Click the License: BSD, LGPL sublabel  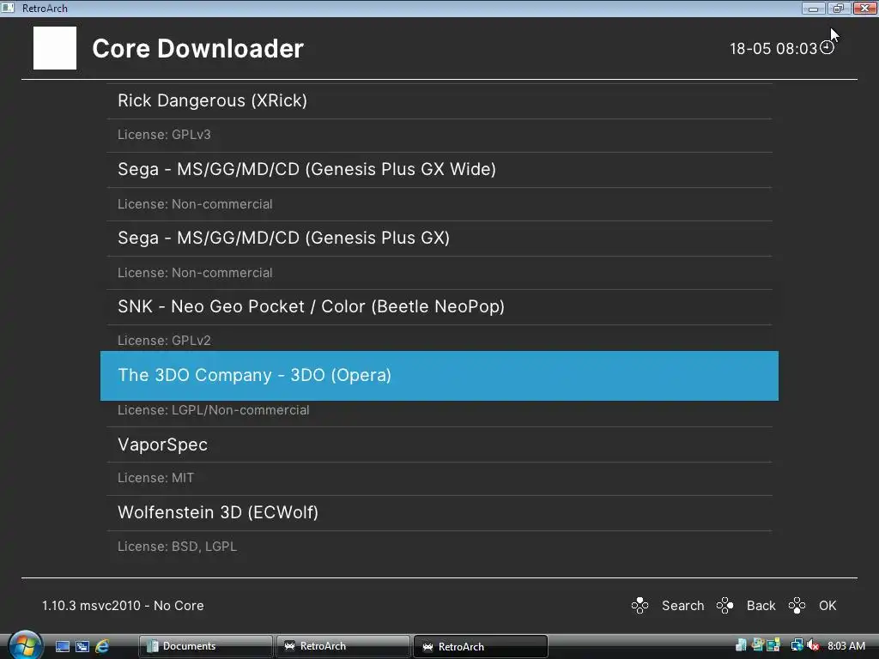pos(177,547)
